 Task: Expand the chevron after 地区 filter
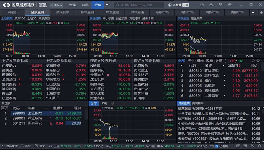[x=226, y=61]
